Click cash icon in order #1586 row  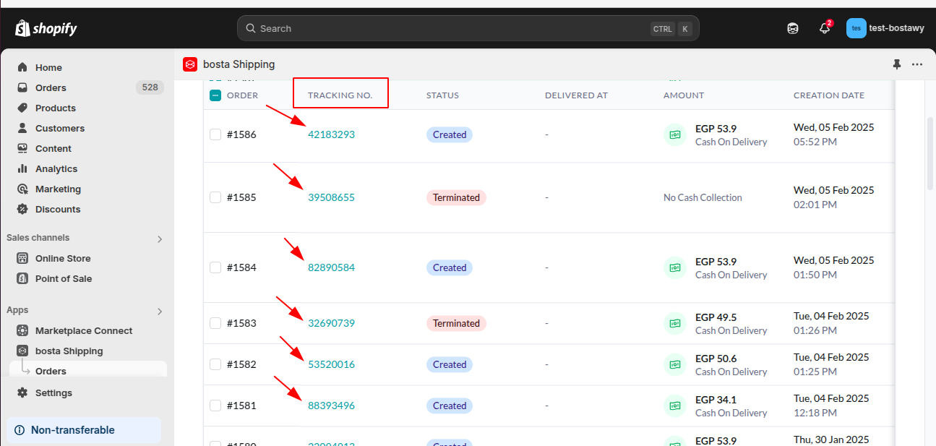675,134
